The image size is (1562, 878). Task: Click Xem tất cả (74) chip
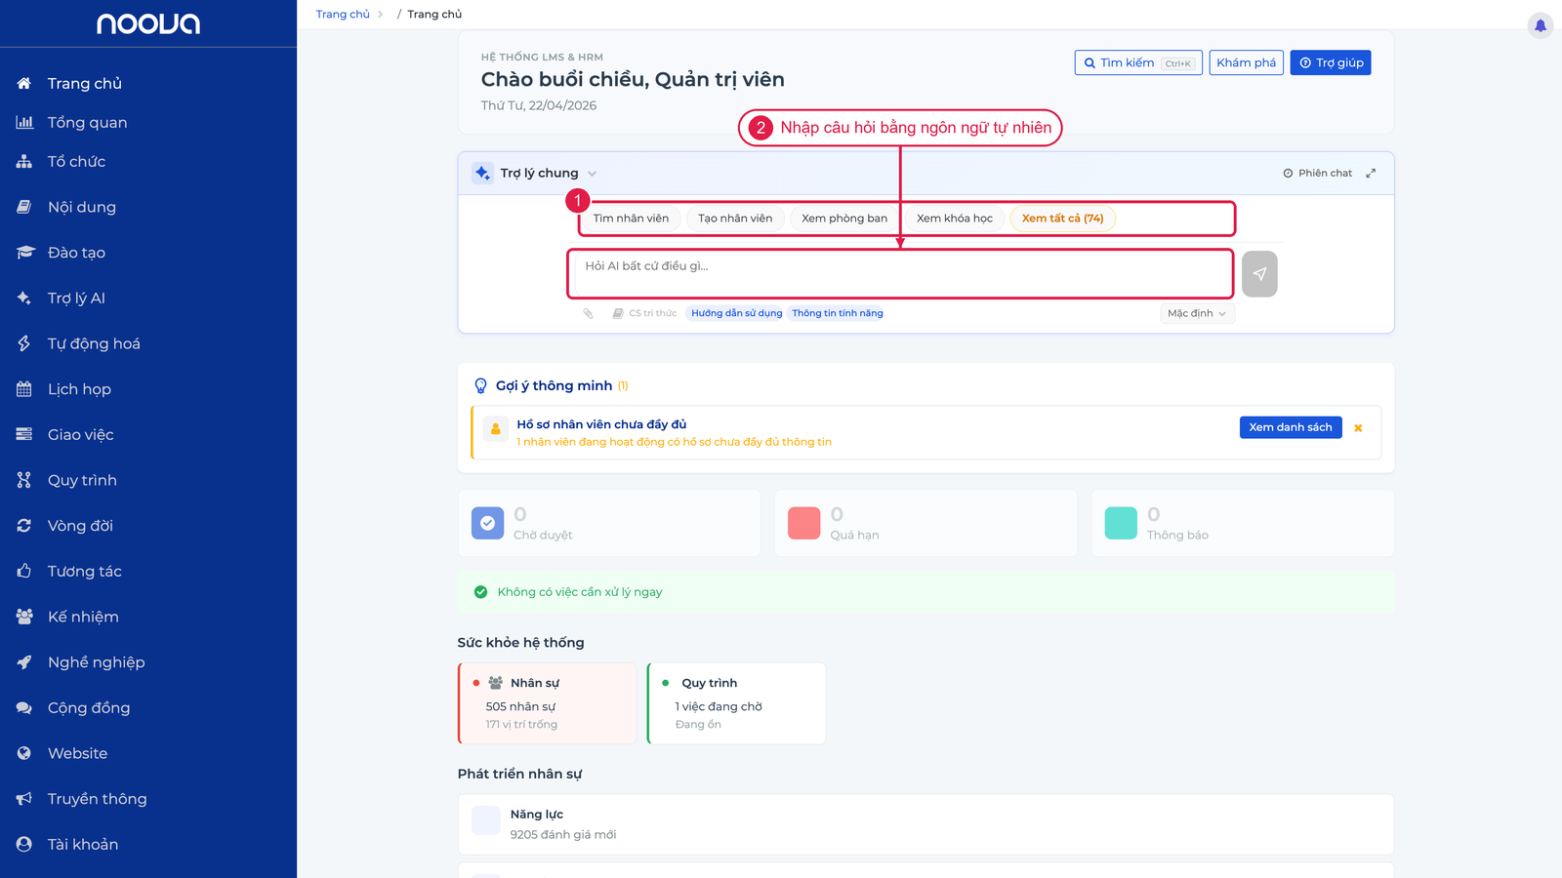(x=1062, y=219)
